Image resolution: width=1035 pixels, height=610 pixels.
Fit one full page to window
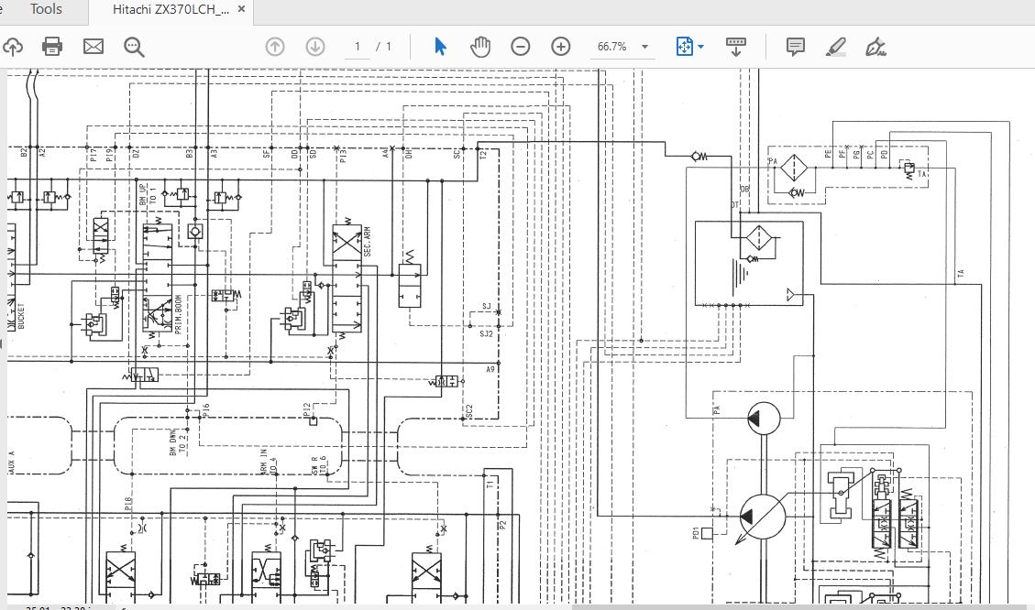[686, 46]
